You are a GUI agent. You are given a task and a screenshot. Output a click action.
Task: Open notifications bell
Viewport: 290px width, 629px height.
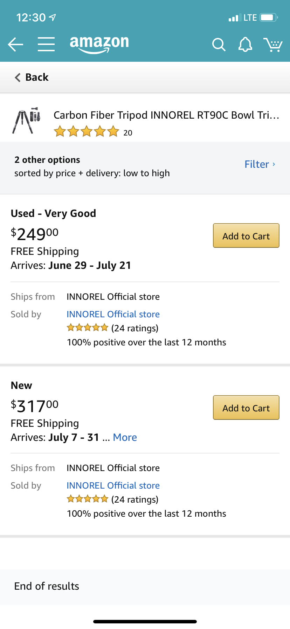click(x=245, y=45)
